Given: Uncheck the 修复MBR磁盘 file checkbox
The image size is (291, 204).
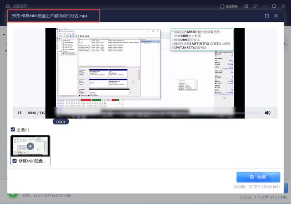Looking at the screenshot, I should [15, 161].
